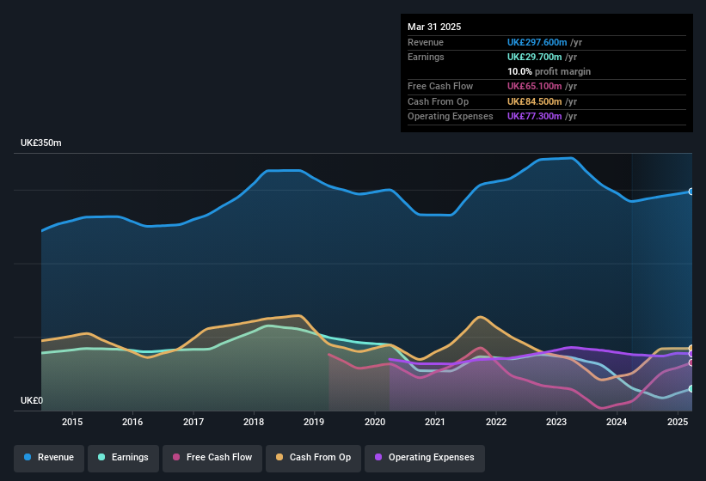Click the Earnings row label in tooltip
The image size is (706, 481).
click(426, 57)
